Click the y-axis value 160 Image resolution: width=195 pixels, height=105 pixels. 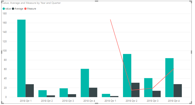5,23
